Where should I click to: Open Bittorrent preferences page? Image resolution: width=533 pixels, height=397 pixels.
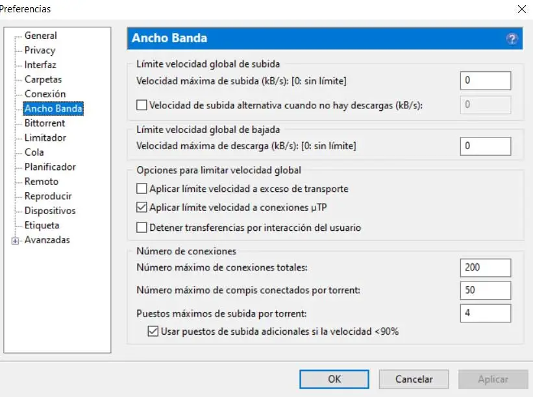[x=45, y=123]
